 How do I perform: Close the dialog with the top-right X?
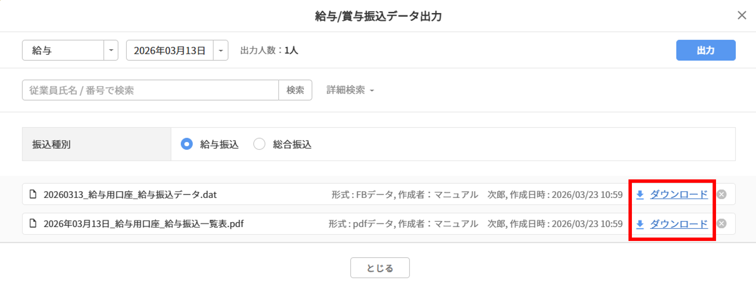[x=742, y=15]
